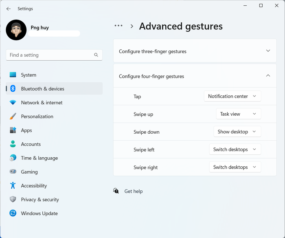Close the Settings window

click(x=276, y=6)
